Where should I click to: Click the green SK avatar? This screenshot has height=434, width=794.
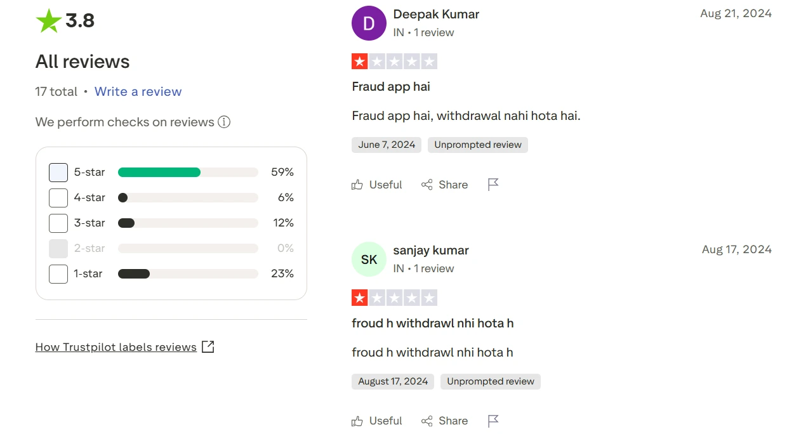tap(369, 260)
